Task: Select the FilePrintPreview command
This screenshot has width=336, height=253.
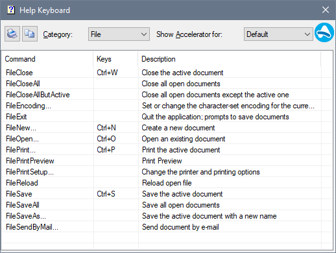Action: (30, 161)
